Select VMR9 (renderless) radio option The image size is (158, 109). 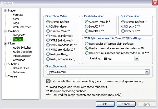48,49
